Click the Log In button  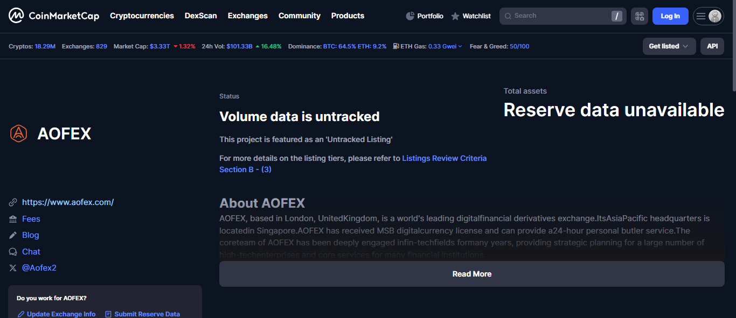pos(670,16)
